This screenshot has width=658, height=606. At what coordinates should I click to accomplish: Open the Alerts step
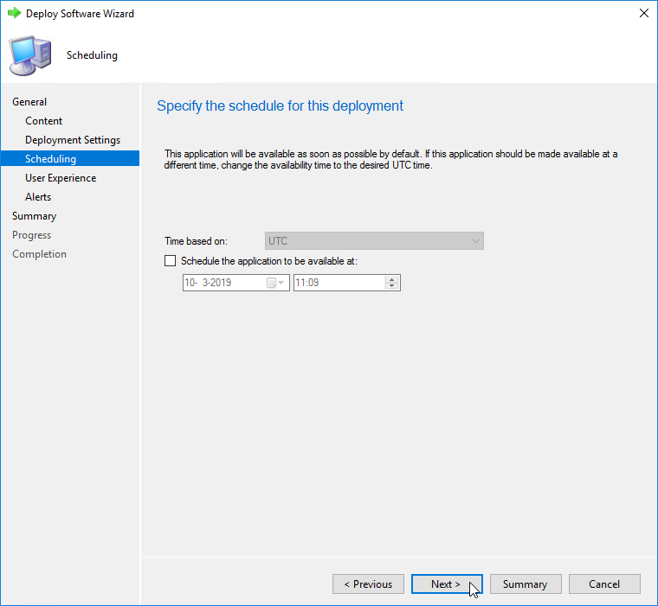[x=38, y=197]
